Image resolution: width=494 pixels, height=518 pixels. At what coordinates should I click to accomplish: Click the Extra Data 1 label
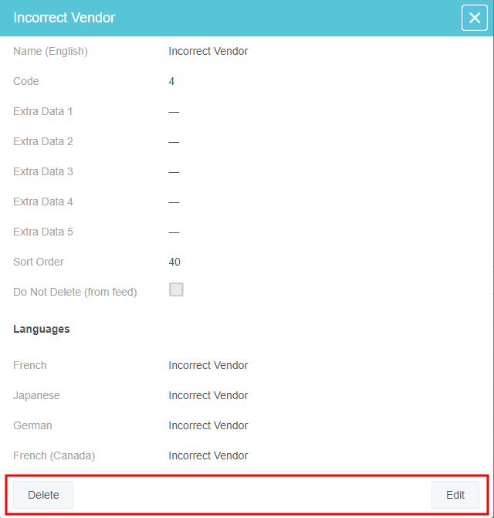tap(43, 112)
